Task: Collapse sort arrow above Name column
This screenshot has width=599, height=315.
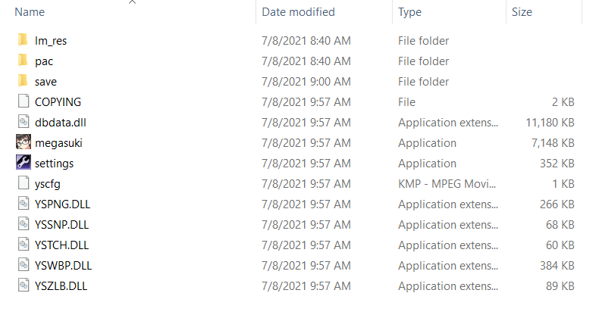Action: click(x=132, y=2)
